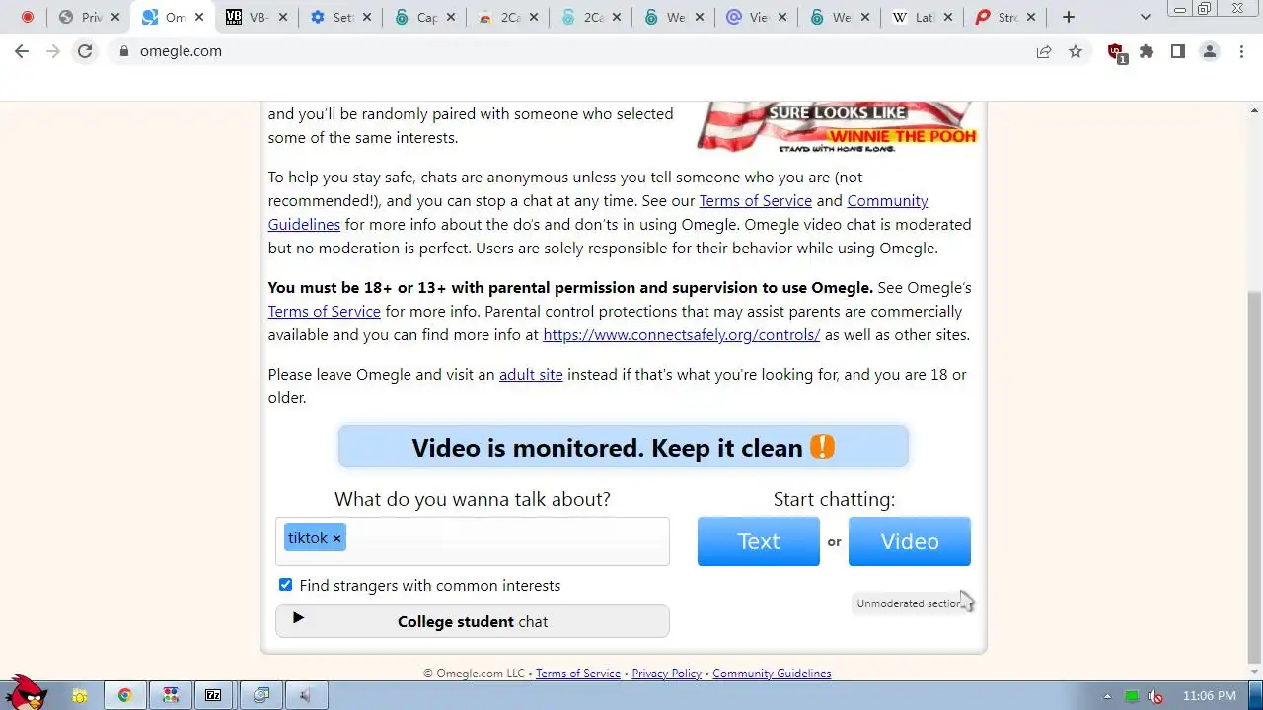
Task: Click the Winnie the Pooh flag banner image
Action: pos(837,126)
